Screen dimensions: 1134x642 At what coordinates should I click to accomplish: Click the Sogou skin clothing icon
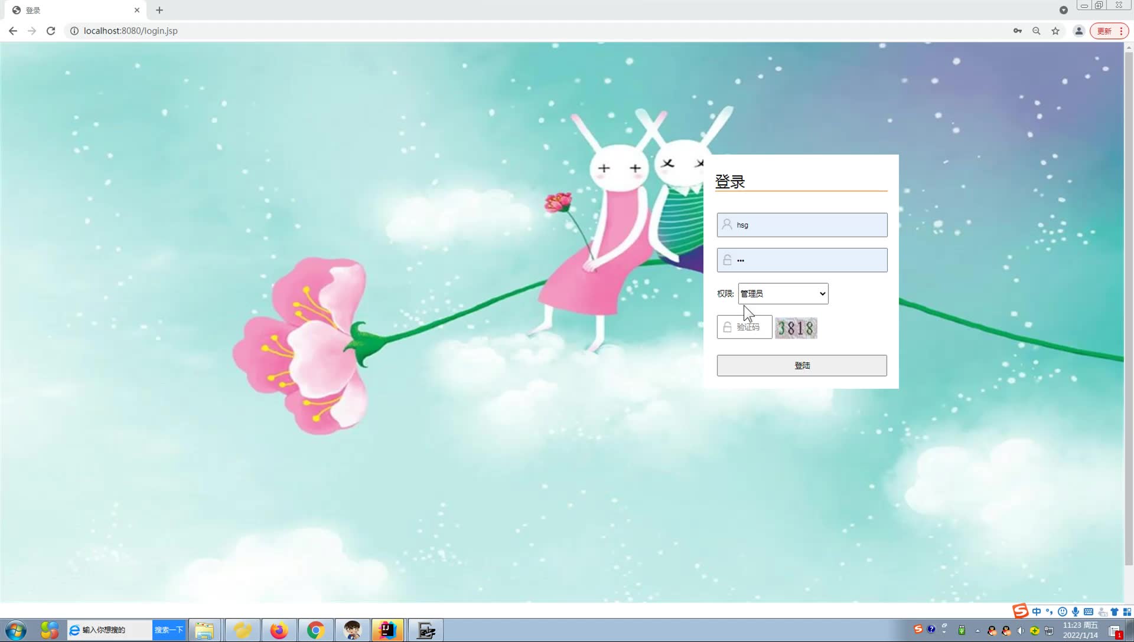(1115, 612)
